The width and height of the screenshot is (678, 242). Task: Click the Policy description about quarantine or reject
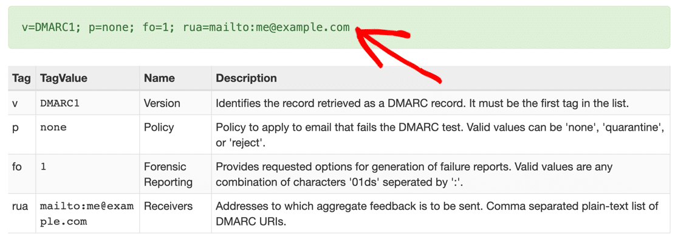[440, 134]
